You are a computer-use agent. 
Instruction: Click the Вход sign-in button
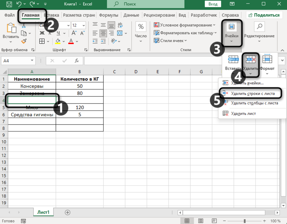click(x=213, y=4)
